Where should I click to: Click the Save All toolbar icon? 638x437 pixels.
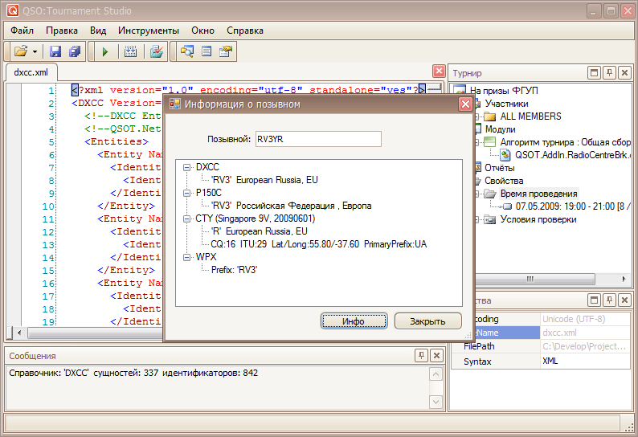click(75, 51)
